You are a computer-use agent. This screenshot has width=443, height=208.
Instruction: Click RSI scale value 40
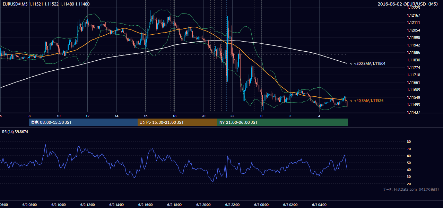point(409,170)
